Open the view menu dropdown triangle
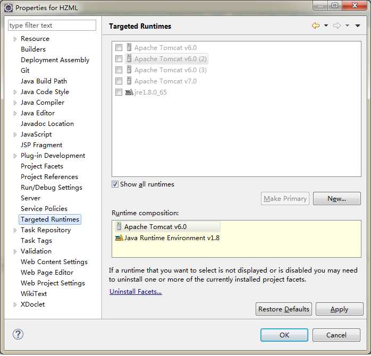The image size is (371, 356). click(x=358, y=26)
